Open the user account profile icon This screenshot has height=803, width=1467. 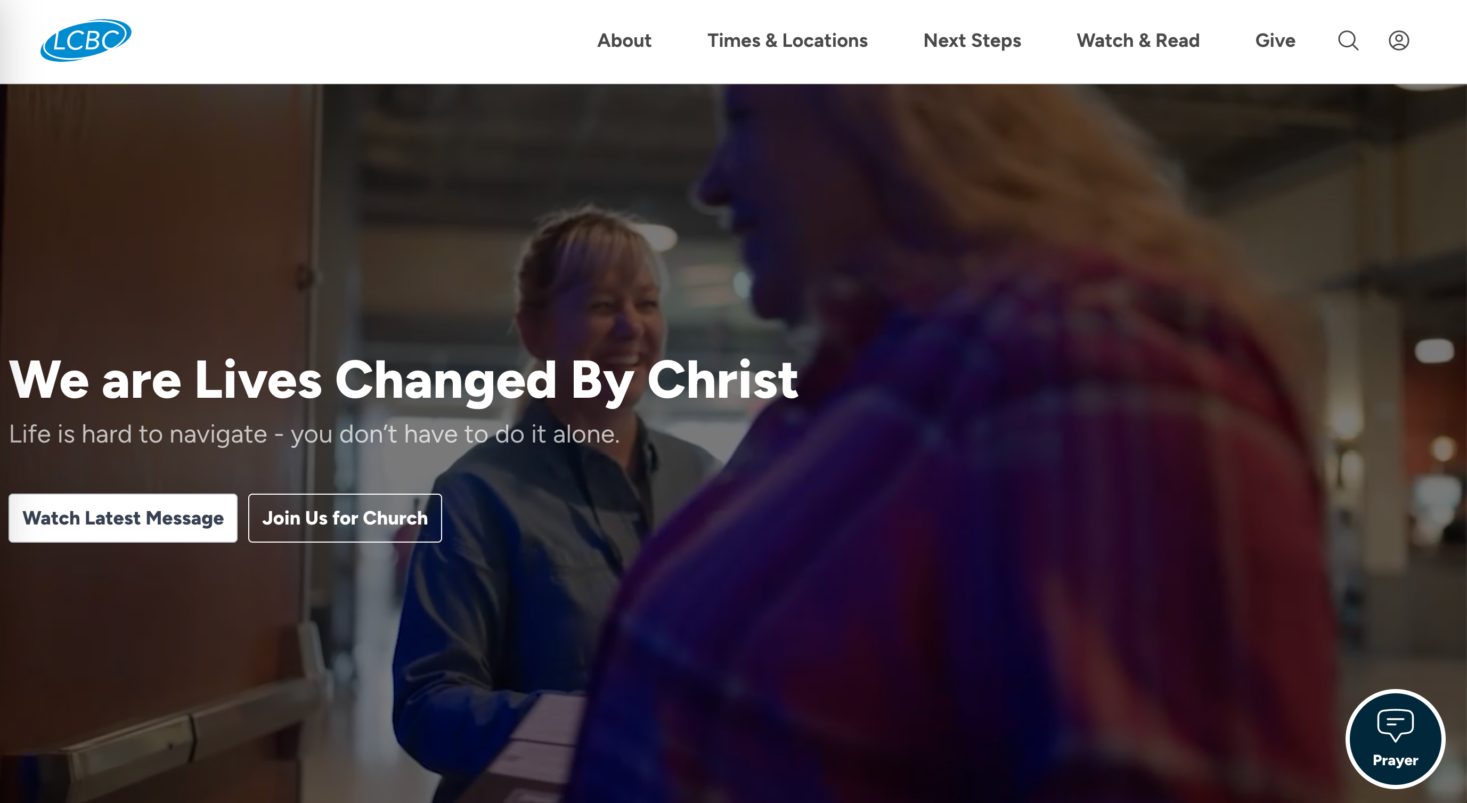(x=1399, y=40)
